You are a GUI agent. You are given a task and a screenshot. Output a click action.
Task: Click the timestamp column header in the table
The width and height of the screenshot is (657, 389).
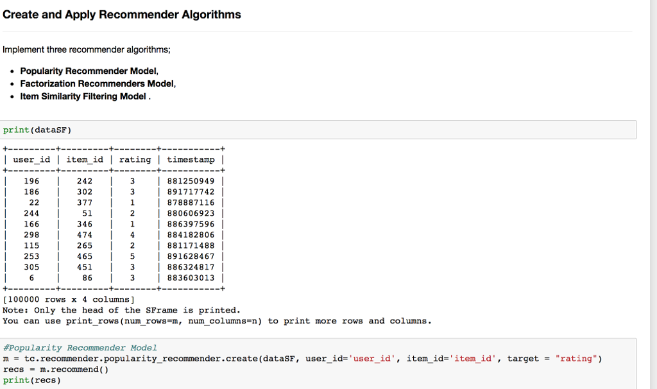click(x=189, y=159)
